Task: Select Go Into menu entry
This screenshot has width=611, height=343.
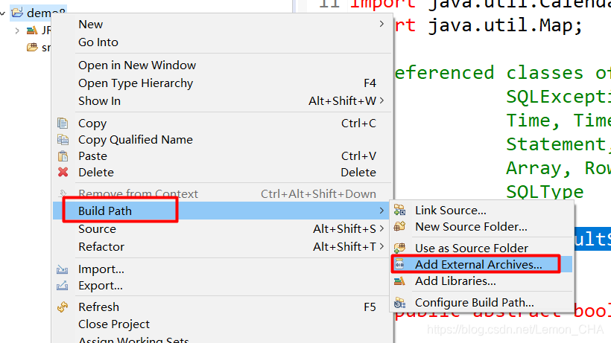Action: [222, 42]
